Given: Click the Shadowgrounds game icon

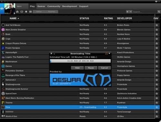Looking at the screenshot, I should 3,85.
